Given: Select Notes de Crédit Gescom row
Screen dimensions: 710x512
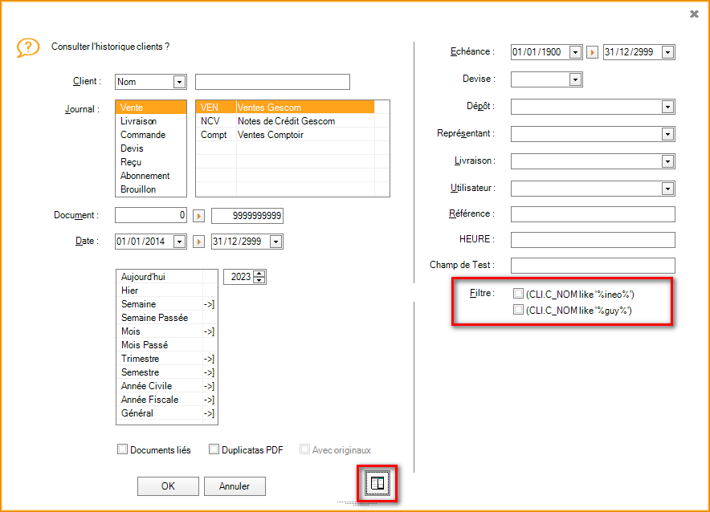Looking at the screenshot, I should click(x=286, y=121).
